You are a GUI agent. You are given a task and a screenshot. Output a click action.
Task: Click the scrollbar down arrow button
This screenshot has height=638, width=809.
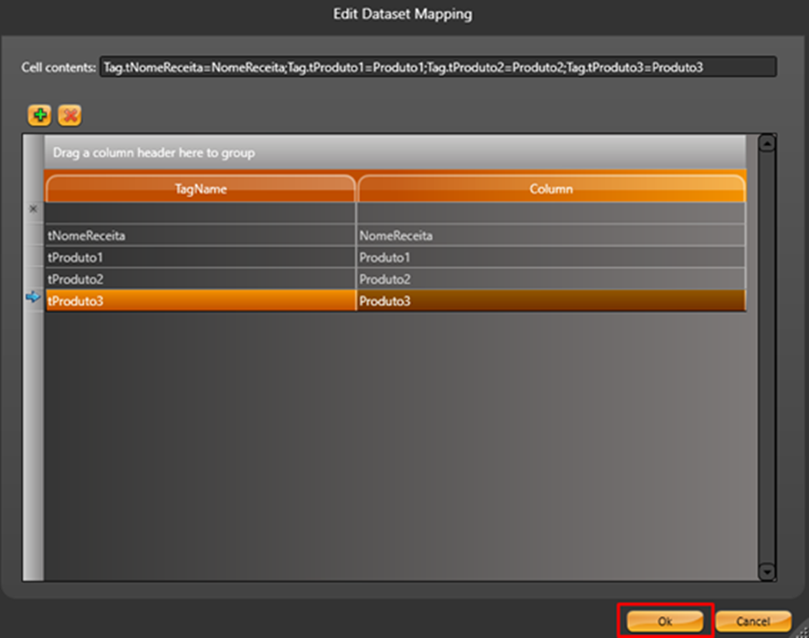click(767, 571)
